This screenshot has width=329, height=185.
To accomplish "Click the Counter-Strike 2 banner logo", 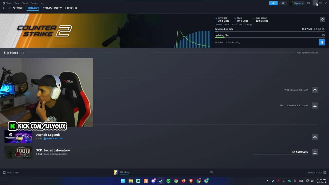I will pos(44,31).
